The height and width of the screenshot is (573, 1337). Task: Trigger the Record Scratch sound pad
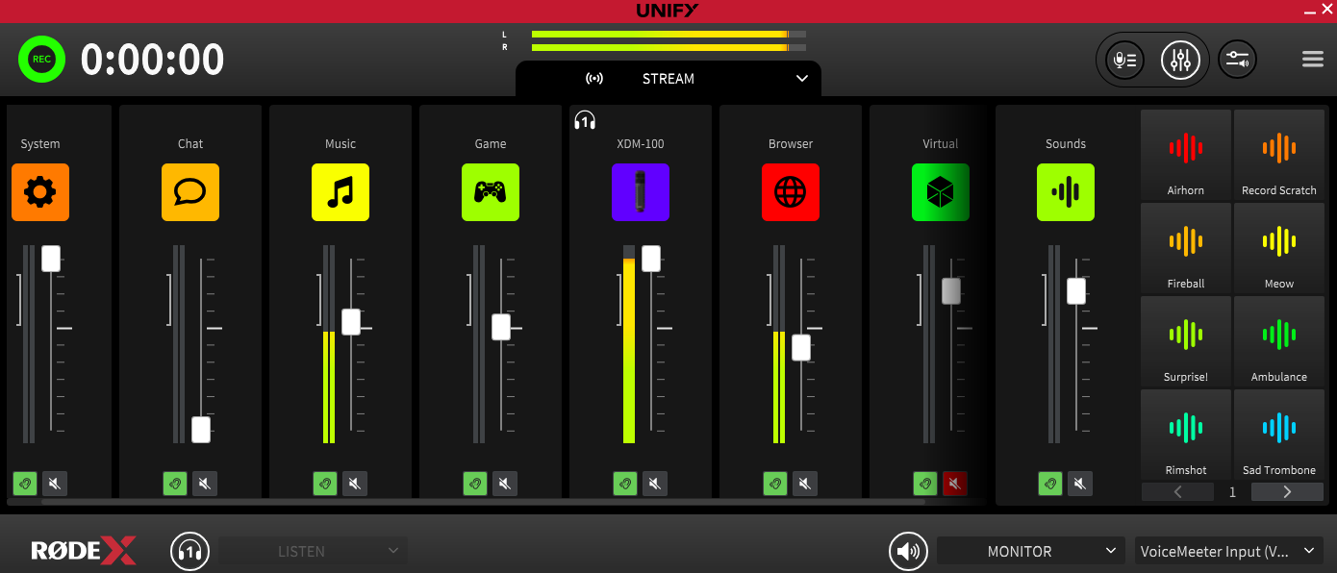click(x=1279, y=154)
